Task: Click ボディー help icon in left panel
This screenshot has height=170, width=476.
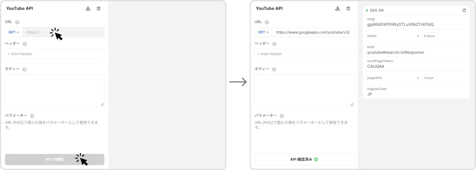Action: 25,69
